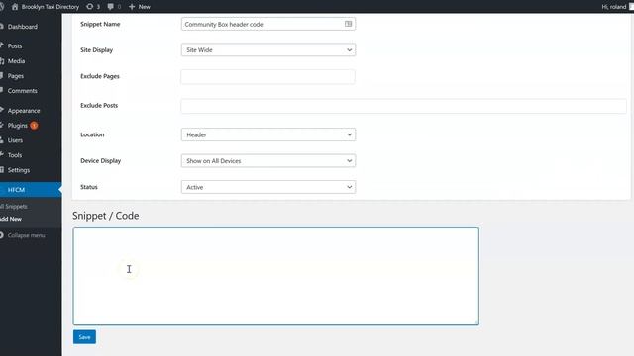Viewport: 634px width, 356px height.
Task: Open the Users menu
Action: point(15,140)
